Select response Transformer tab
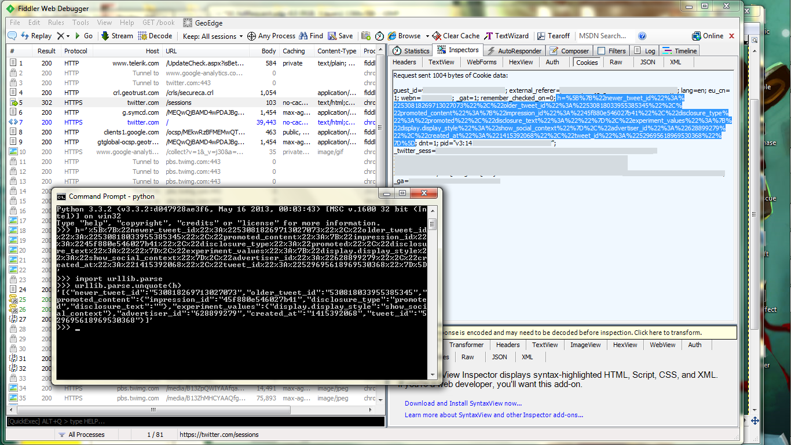791x445 pixels. pyautogui.click(x=467, y=345)
